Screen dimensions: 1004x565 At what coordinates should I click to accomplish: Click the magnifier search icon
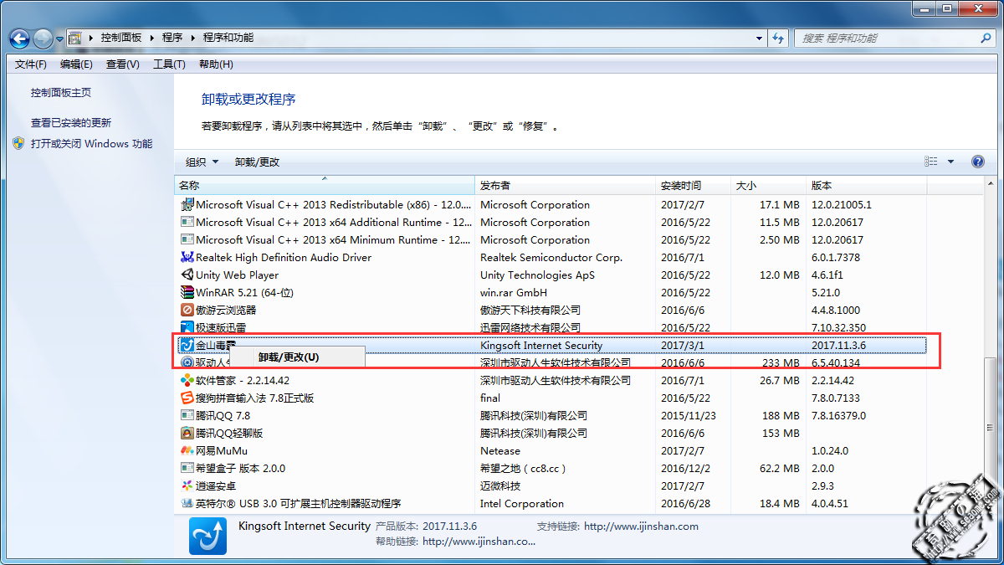(x=986, y=39)
